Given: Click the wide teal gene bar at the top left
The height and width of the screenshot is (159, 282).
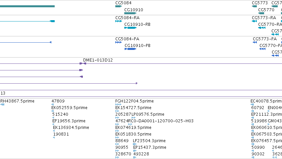Looking at the screenshot, I should 27,6.
